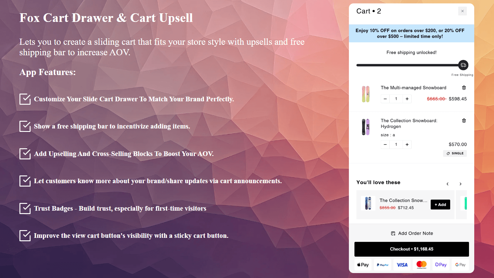
Task: Delete The Multi-managed Snowboard using trash icon
Action: (464, 88)
